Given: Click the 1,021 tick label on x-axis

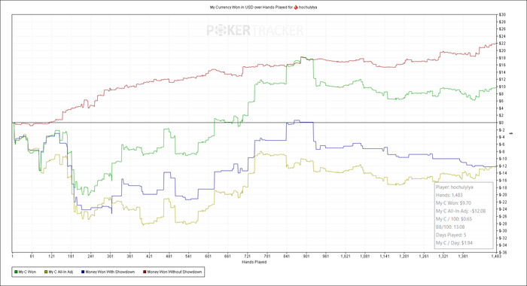Looking at the screenshot, I should (x=345, y=257).
